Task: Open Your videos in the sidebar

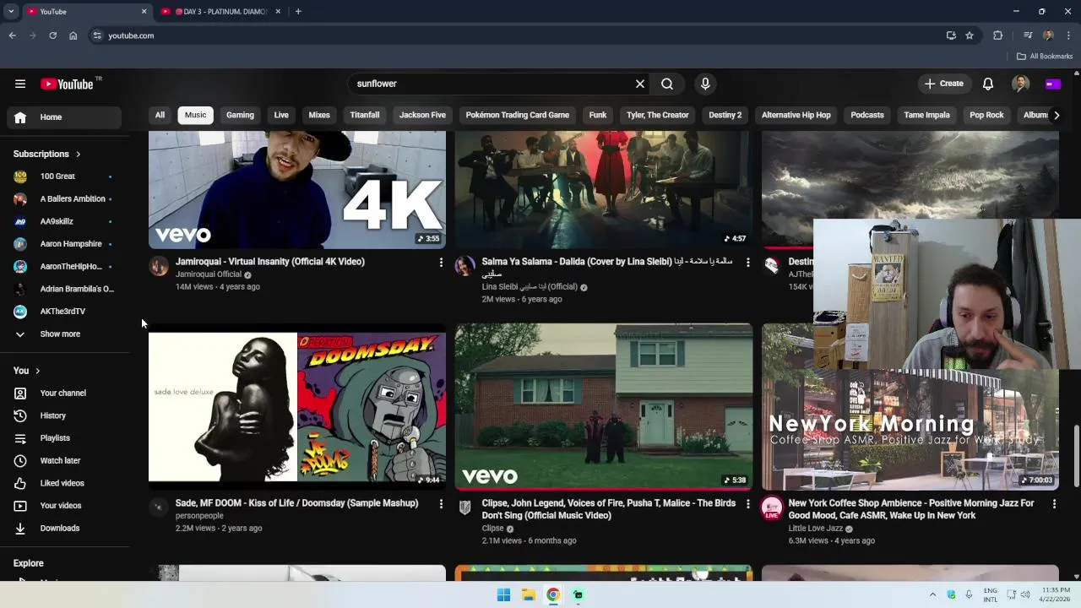Action: point(64,506)
